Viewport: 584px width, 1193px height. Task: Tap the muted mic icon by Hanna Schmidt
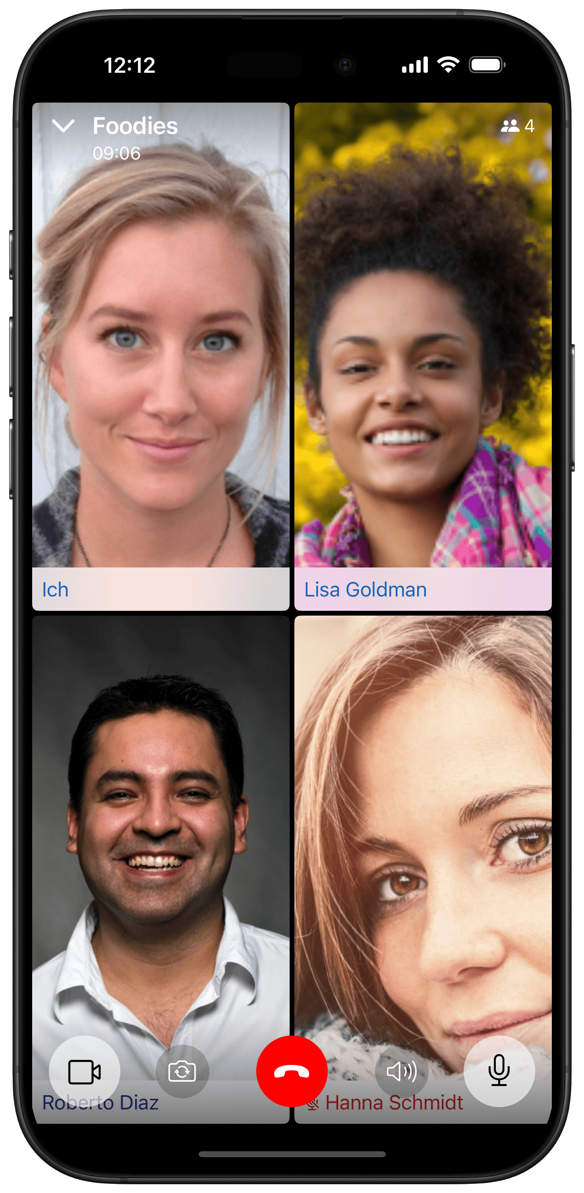313,1104
